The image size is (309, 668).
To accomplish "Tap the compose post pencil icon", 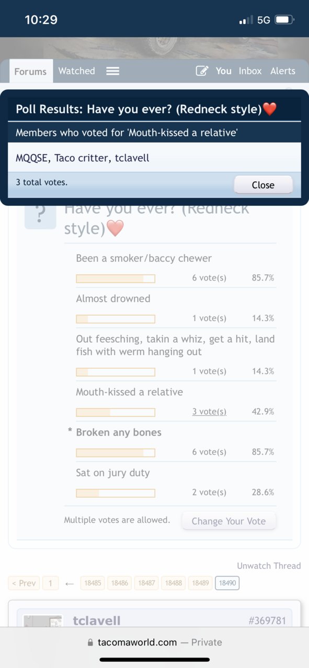I will point(202,71).
